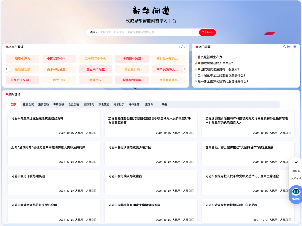Click the right arrow on topic keywords carousel

[184, 69]
